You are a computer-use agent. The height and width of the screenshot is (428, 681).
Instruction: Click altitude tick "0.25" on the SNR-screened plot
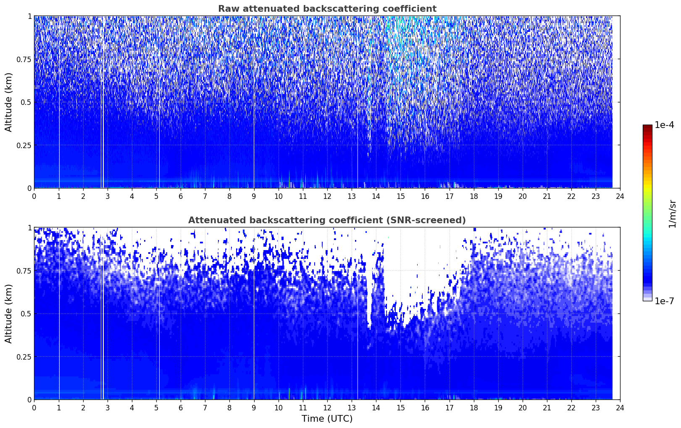[24, 357]
